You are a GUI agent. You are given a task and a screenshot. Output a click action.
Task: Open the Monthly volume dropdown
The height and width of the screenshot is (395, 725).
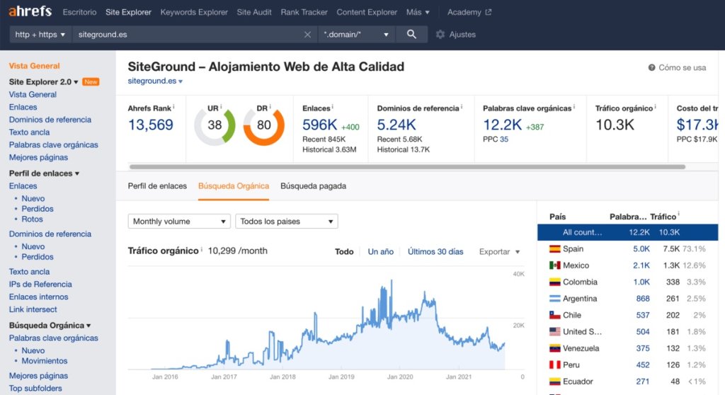click(x=179, y=221)
